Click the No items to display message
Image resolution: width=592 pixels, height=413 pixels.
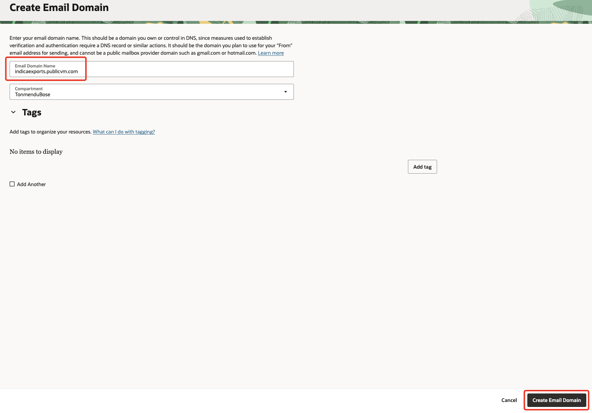pyautogui.click(x=36, y=152)
